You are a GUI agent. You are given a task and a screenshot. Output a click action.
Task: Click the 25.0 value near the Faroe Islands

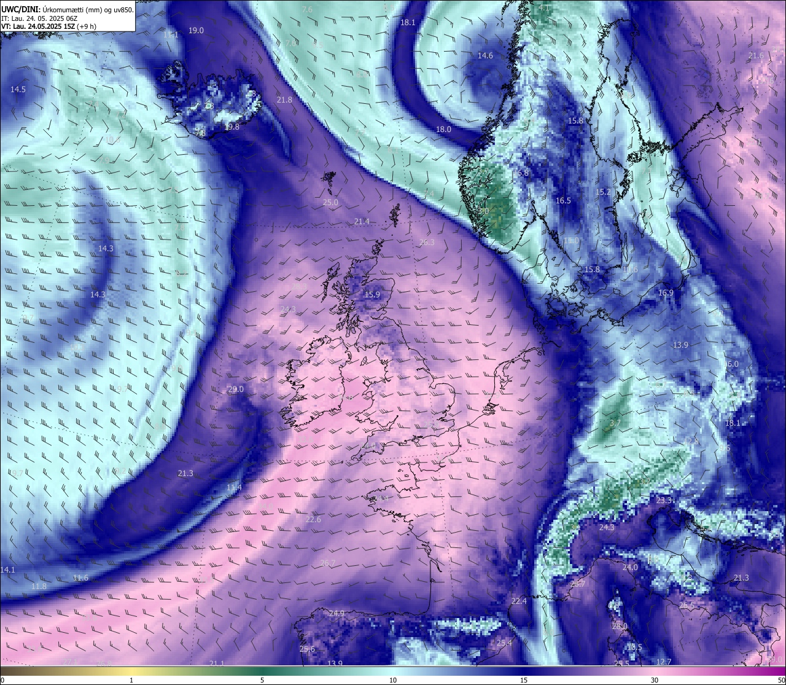330,203
